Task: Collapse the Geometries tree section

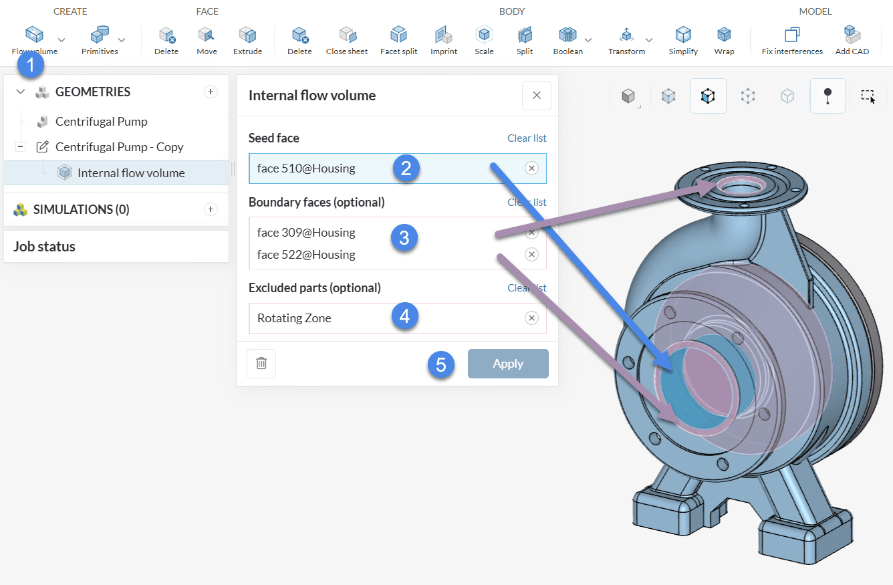Action: 21,92
